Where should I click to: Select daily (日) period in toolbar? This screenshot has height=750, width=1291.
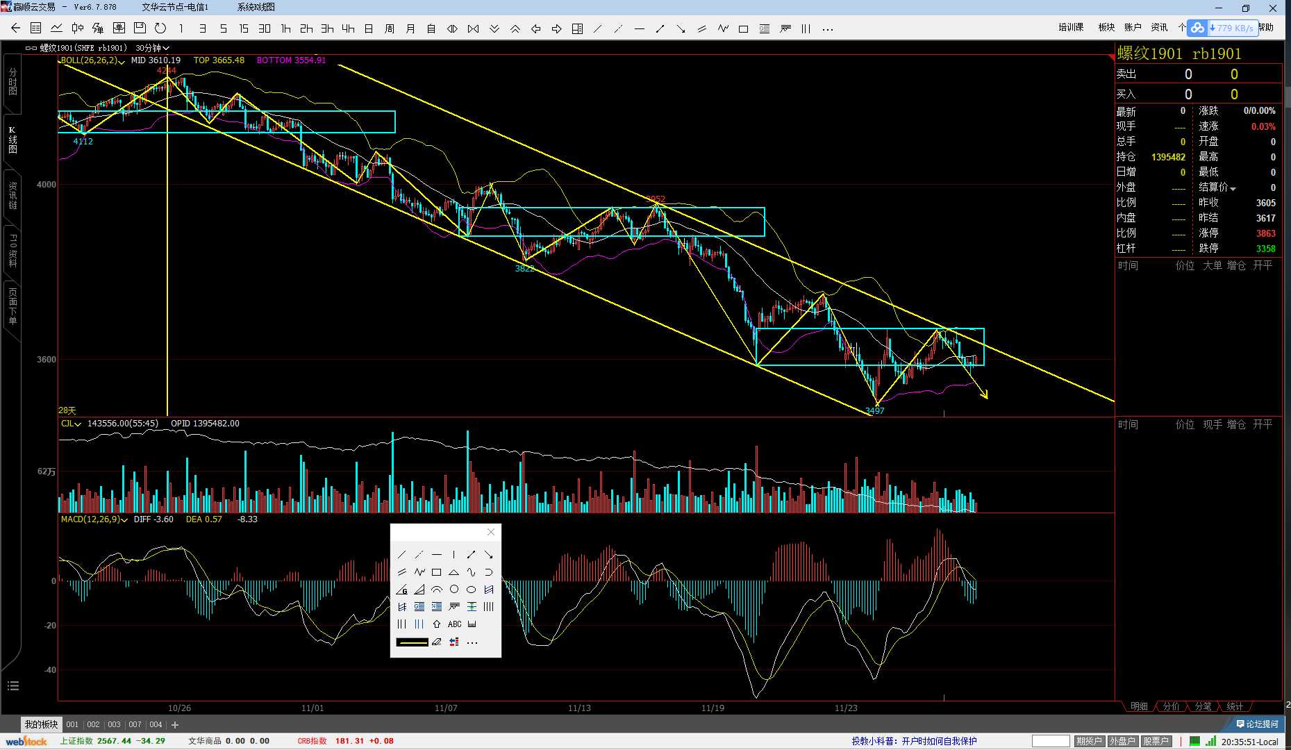tap(369, 28)
